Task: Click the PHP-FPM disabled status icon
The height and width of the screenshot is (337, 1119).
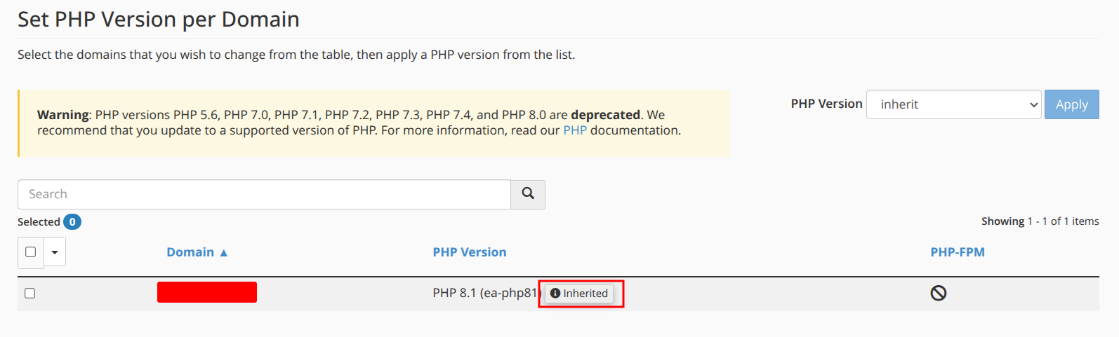Action: 939,294
